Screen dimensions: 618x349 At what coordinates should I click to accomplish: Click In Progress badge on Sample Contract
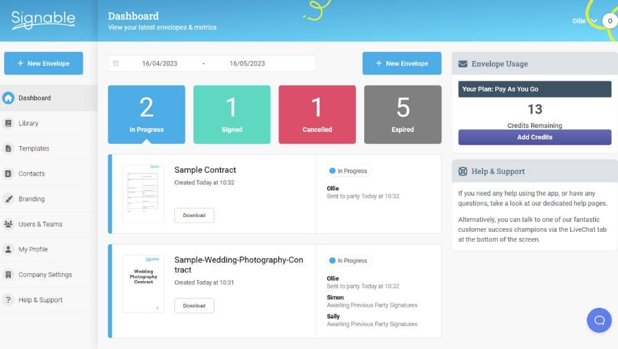point(349,171)
